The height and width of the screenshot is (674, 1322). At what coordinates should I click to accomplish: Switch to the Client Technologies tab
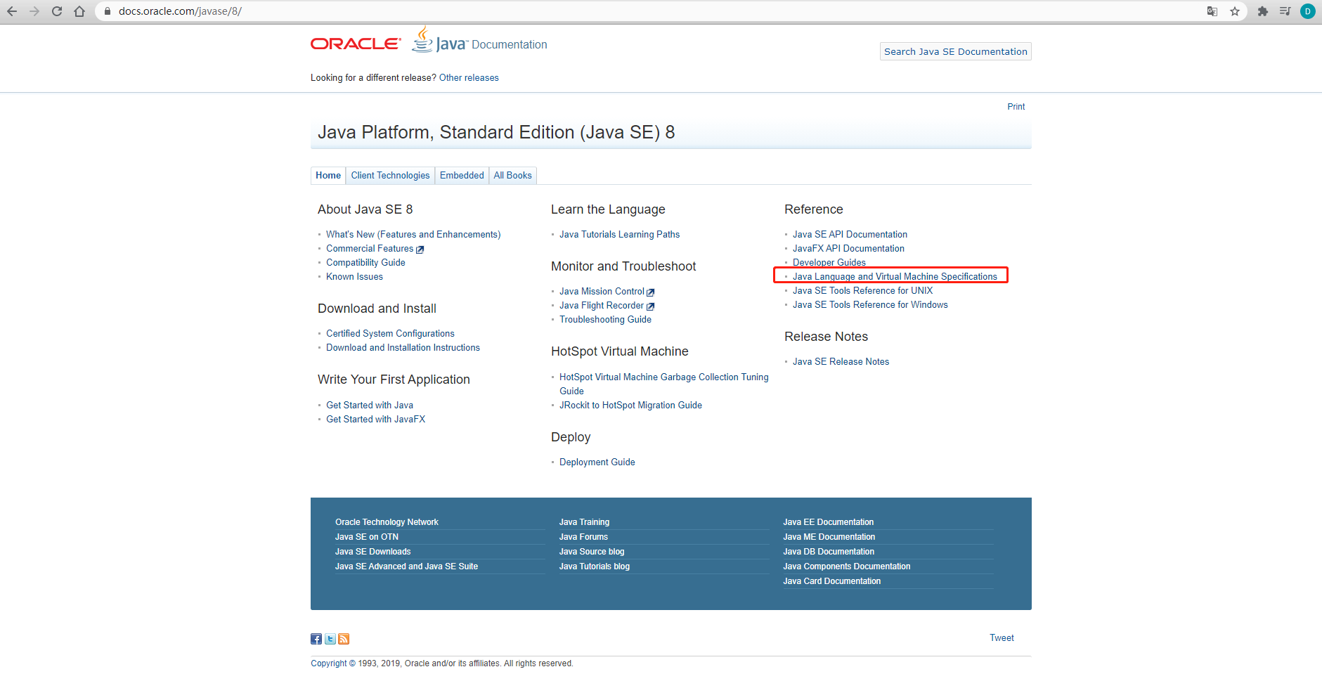point(390,176)
